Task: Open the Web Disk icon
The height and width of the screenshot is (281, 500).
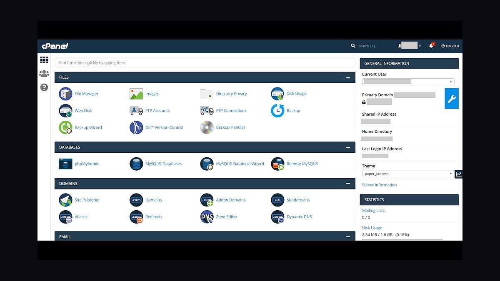Action: tap(65, 111)
